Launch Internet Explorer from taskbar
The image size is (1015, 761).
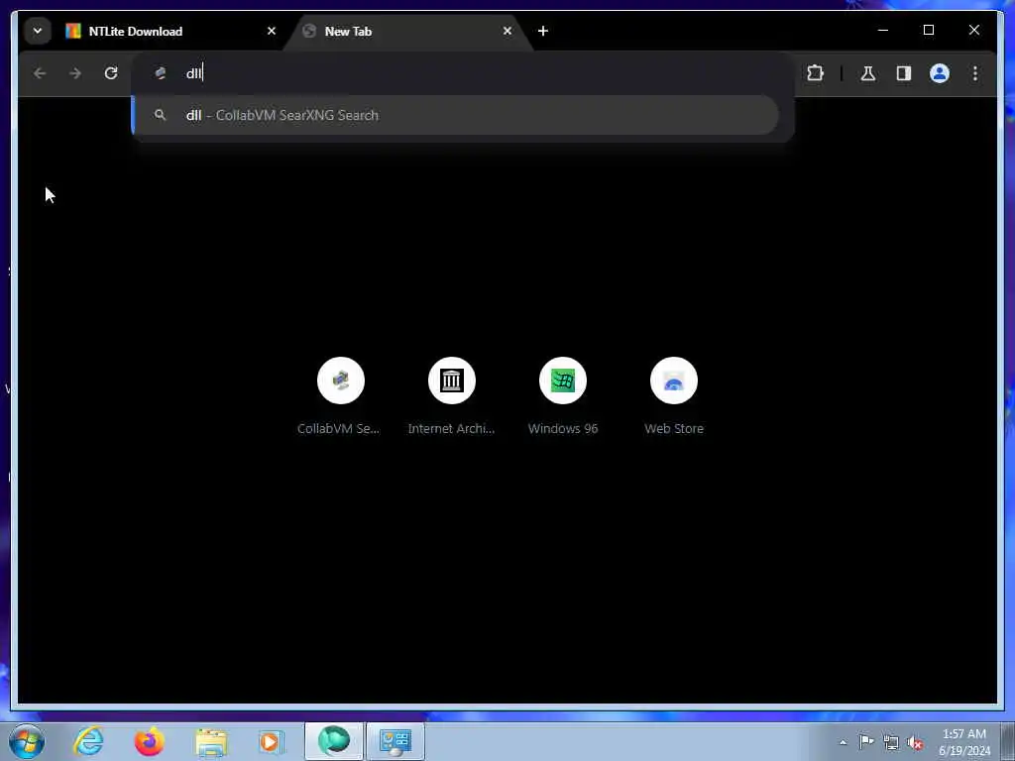tap(88, 741)
